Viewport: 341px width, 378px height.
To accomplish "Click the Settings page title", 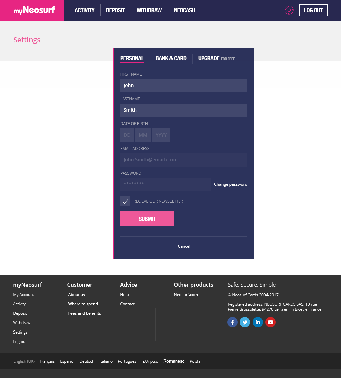I will (27, 40).
